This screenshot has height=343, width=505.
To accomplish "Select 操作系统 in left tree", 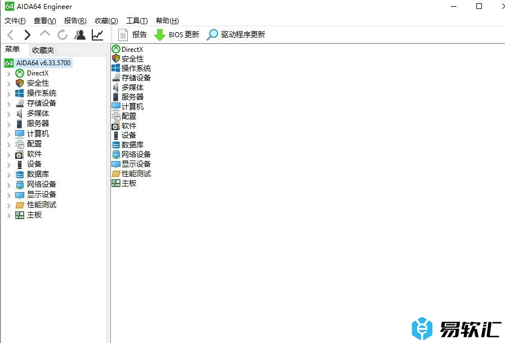I will [x=42, y=93].
